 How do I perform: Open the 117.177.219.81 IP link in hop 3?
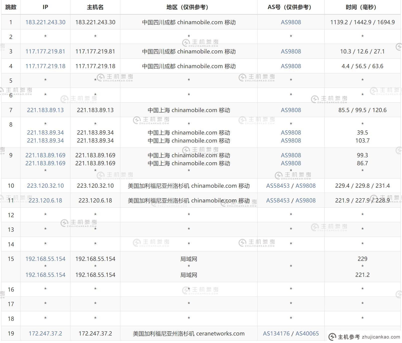[x=45, y=51]
